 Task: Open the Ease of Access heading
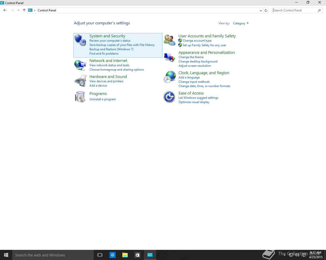click(191, 93)
